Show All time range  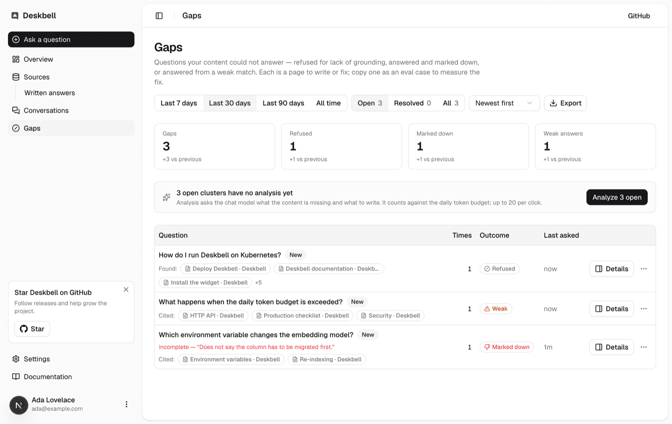(x=328, y=103)
